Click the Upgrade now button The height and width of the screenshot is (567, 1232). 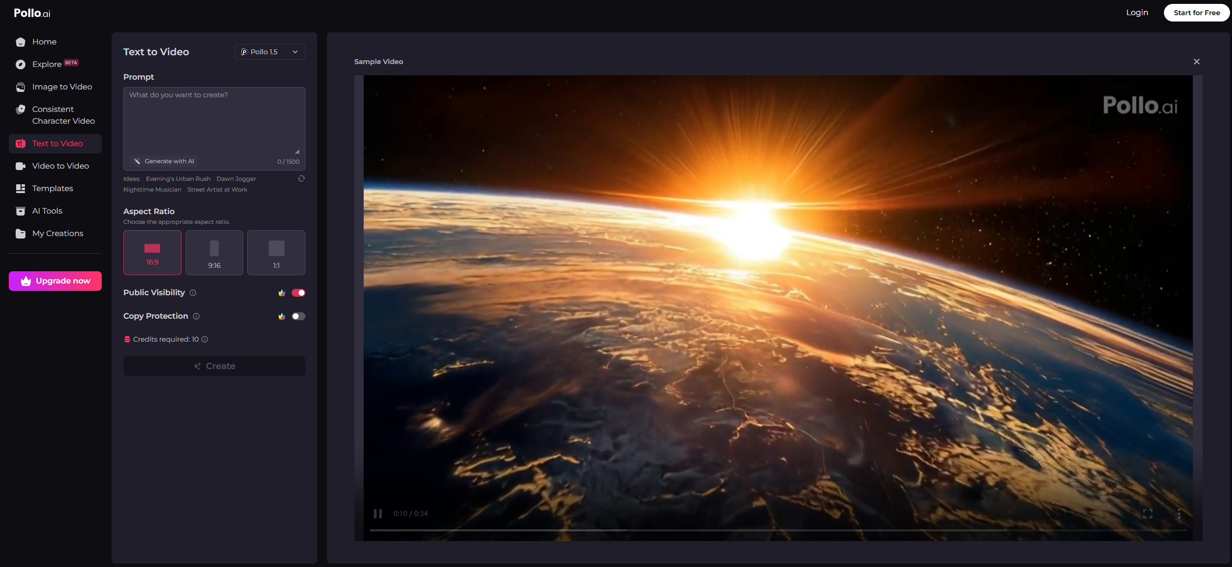point(55,281)
